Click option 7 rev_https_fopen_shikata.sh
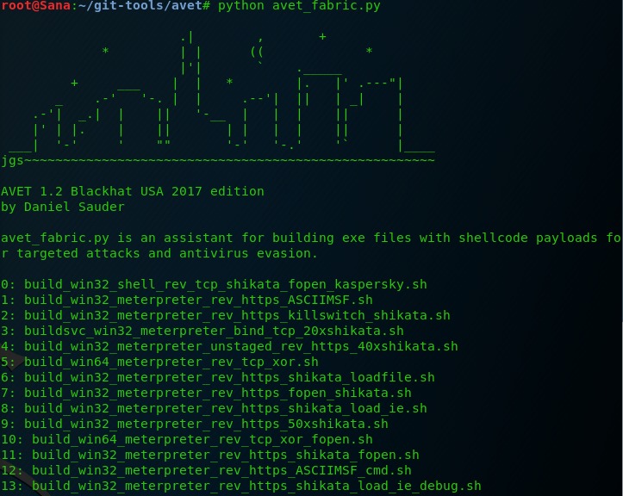The height and width of the screenshot is (496, 623). [x=206, y=393]
